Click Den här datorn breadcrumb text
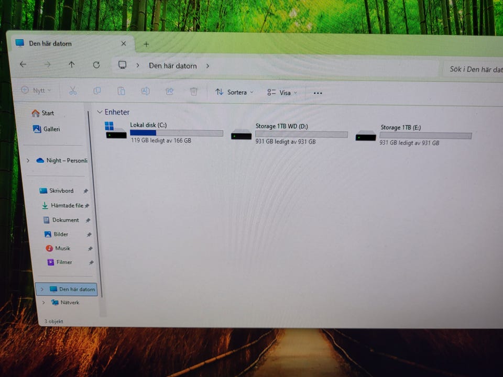This screenshot has width=503, height=377. click(x=172, y=66)
